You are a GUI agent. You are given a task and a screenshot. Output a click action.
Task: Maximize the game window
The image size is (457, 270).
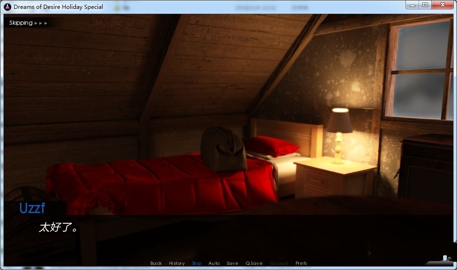425,5
